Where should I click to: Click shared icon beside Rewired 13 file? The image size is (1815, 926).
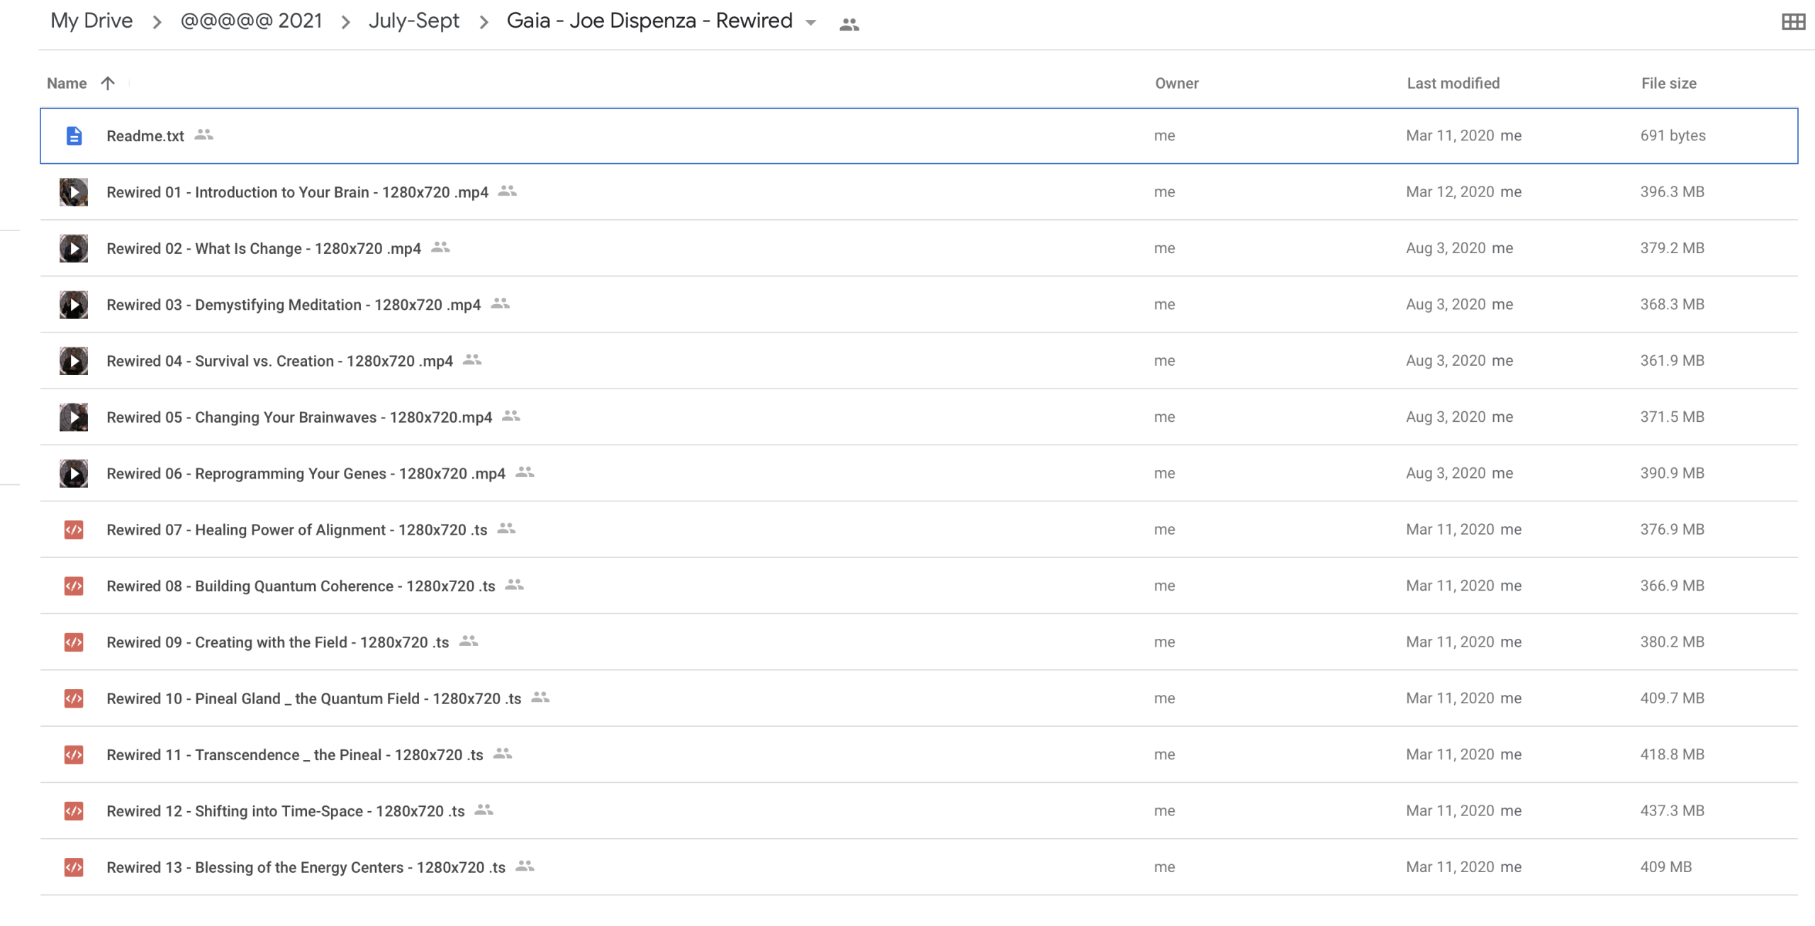[x=525, y=866]
